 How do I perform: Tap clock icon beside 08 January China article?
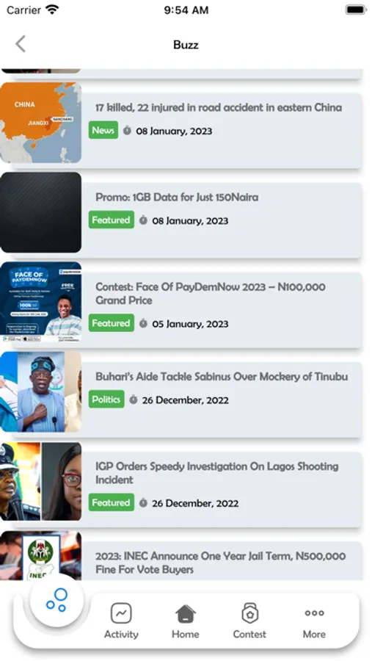(127, 131)
